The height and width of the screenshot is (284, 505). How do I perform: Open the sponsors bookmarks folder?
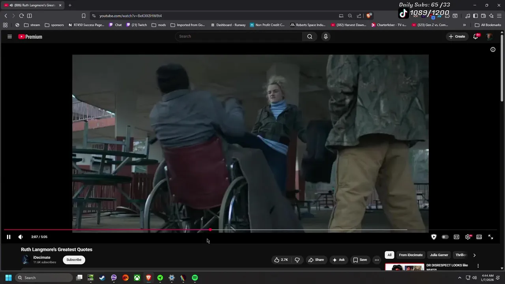click(54, 25)
